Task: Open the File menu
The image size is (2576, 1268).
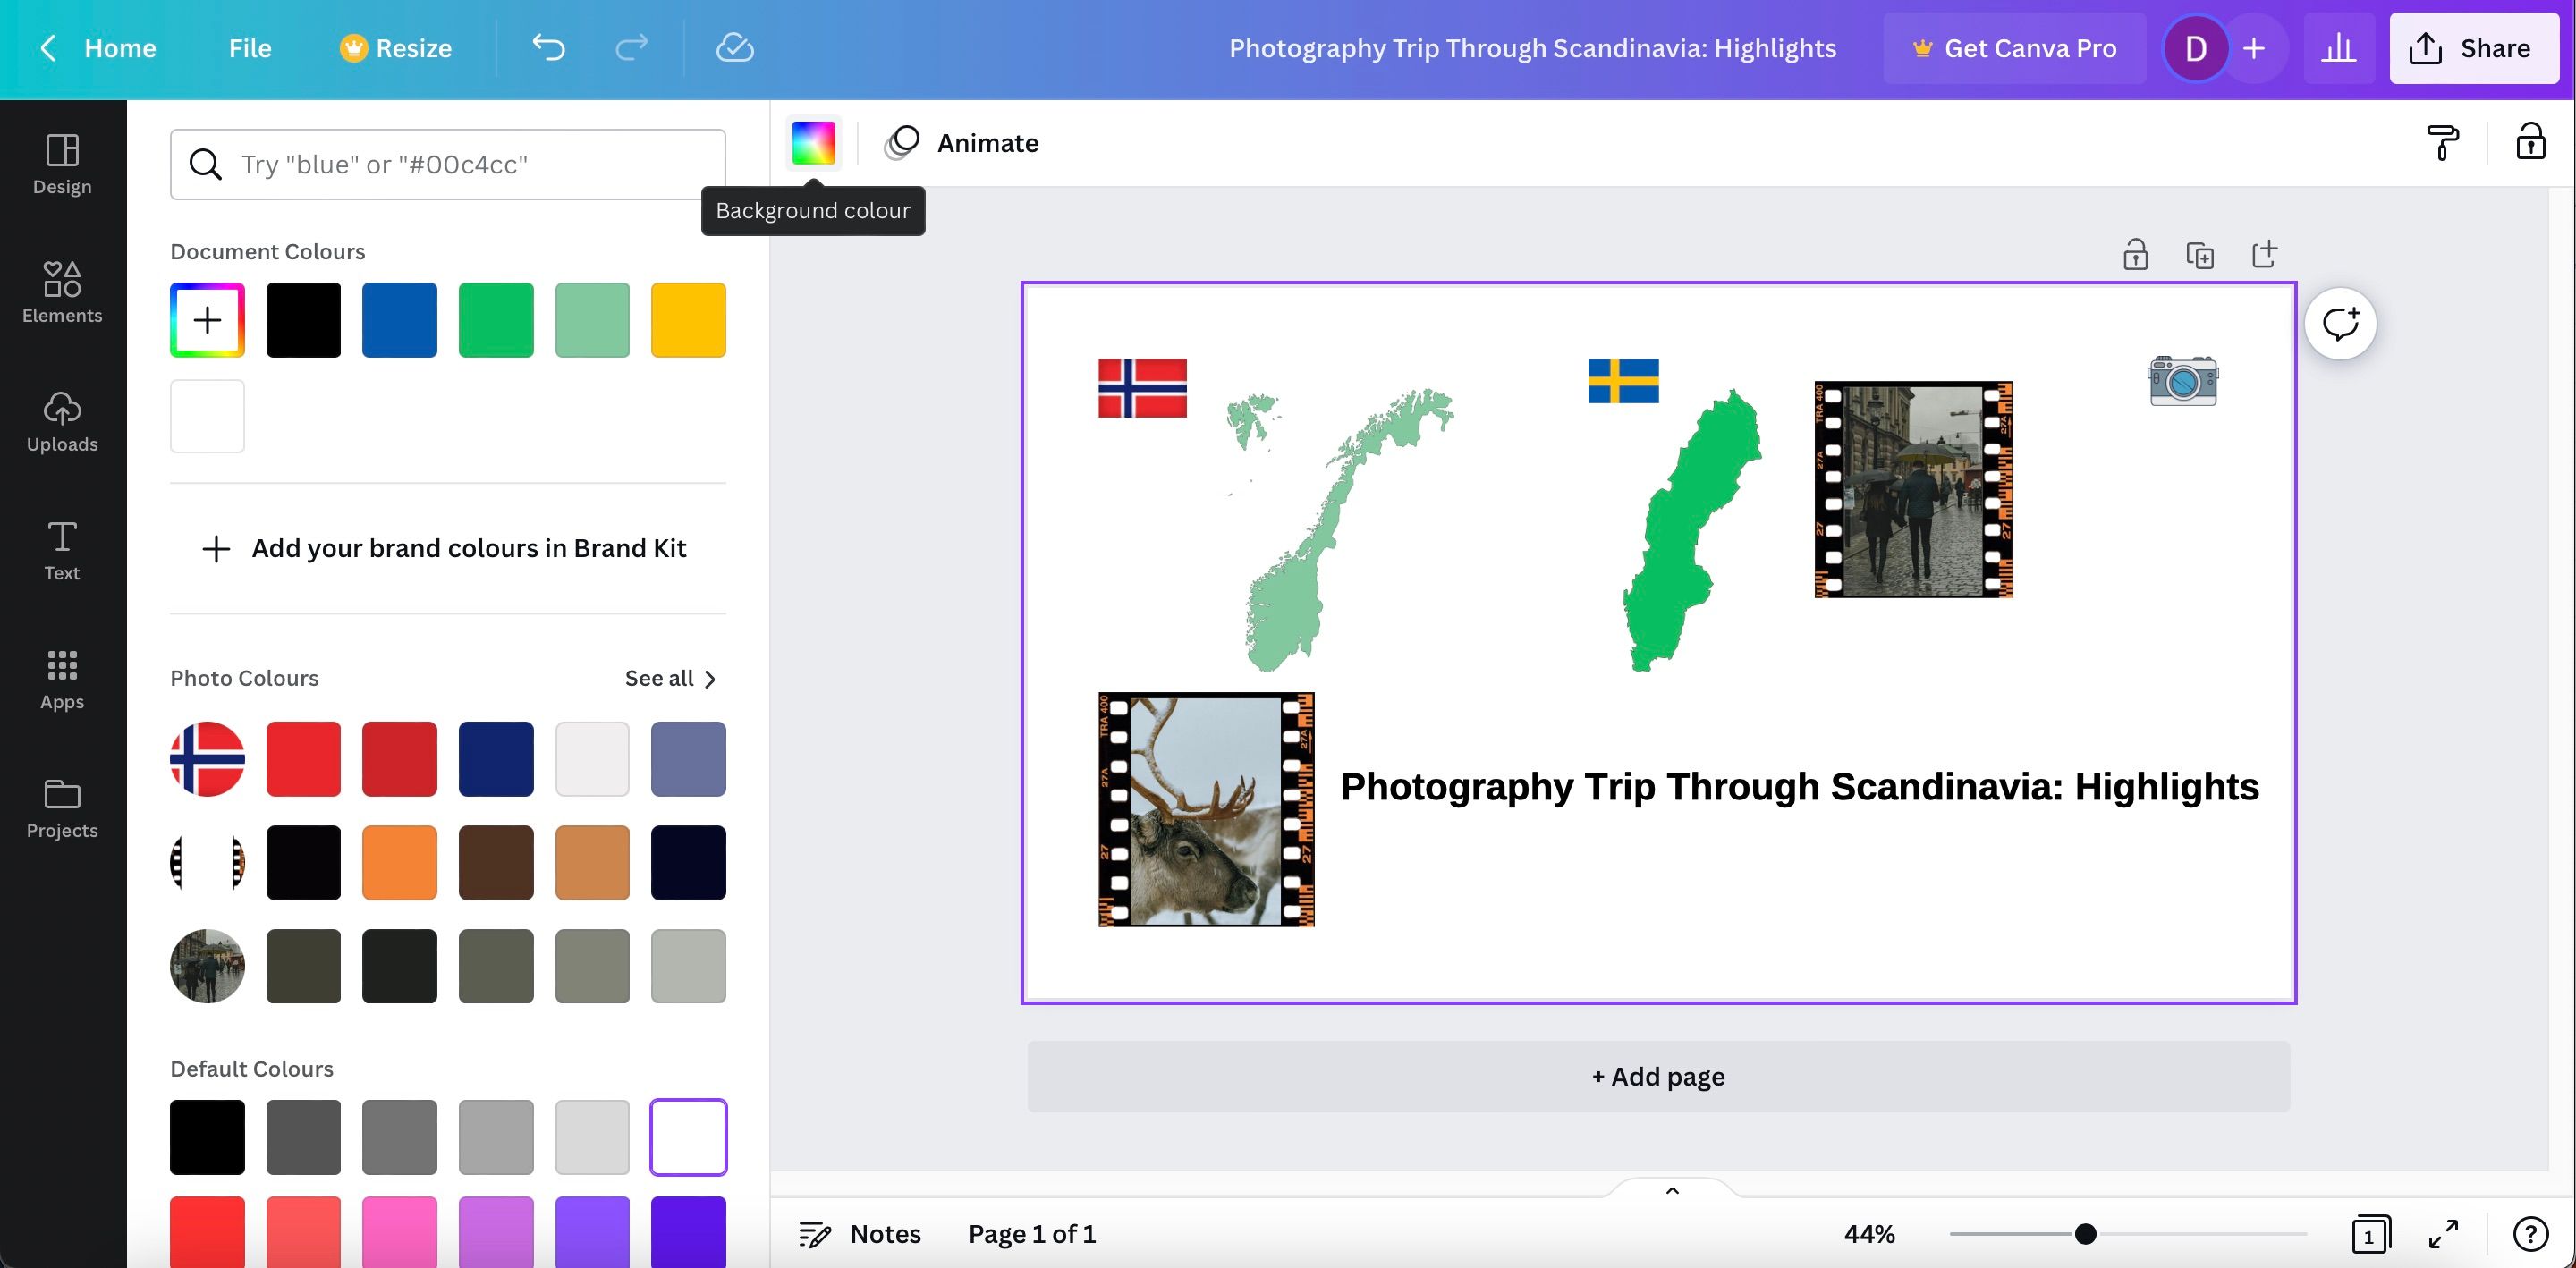Action: 249,48
